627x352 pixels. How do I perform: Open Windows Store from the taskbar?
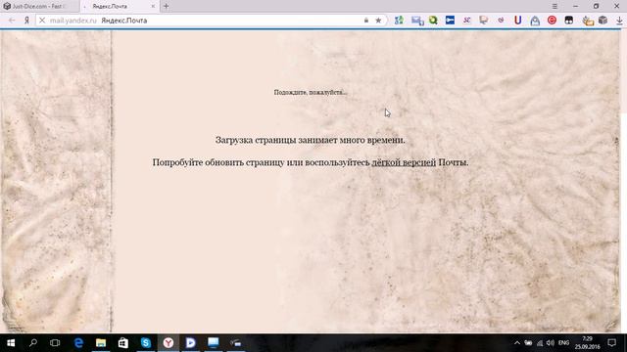point(123,343)
